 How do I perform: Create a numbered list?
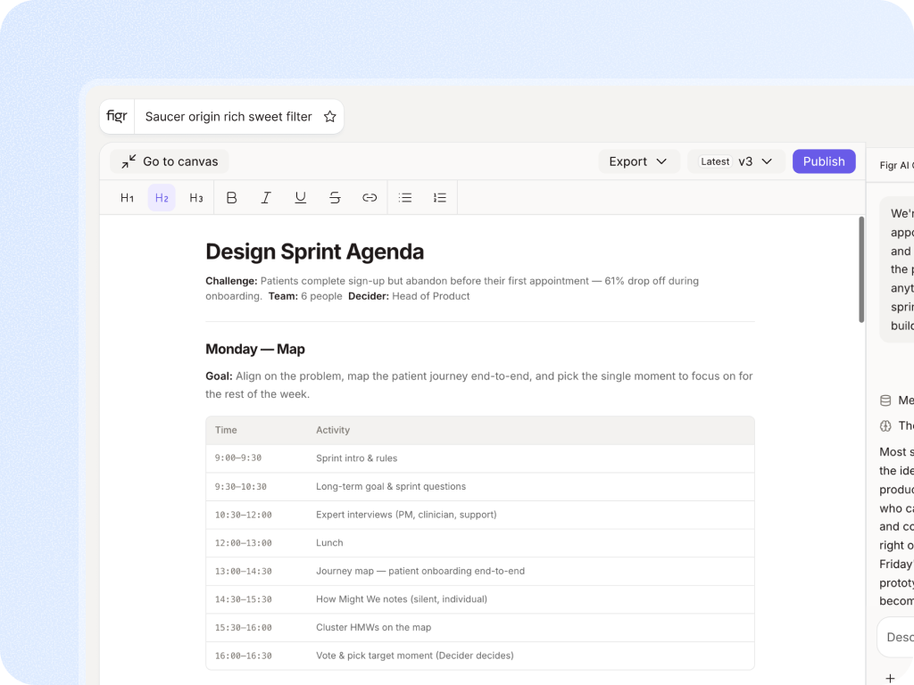pyautogui.click(x=439, y=198)
